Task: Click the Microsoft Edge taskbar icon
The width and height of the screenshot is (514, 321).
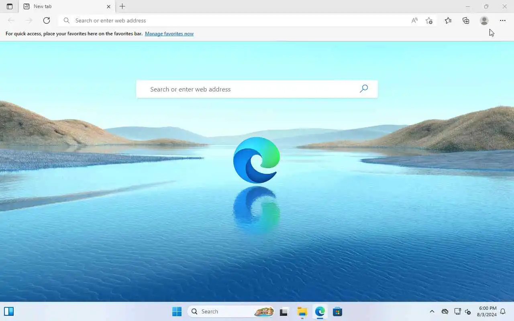Action: click(x=320, y=311)
